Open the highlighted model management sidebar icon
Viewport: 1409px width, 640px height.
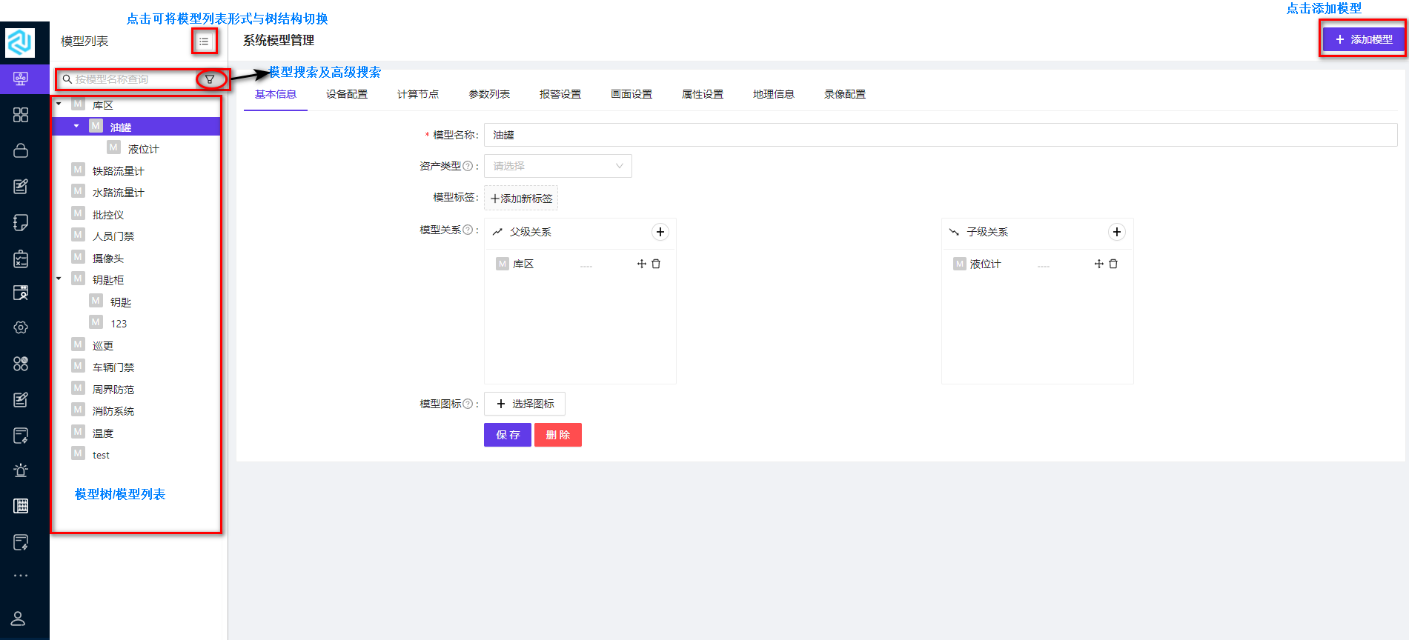point(21,79)
